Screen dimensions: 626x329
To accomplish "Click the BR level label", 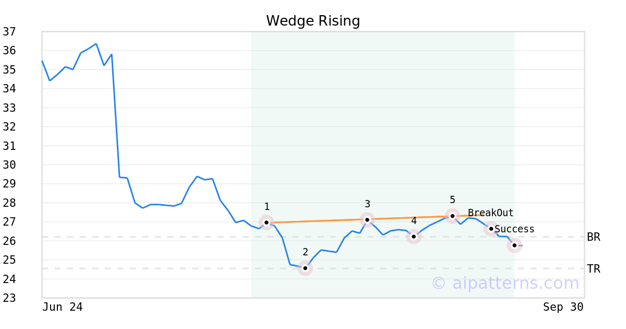I will click(x=594, y=237).
